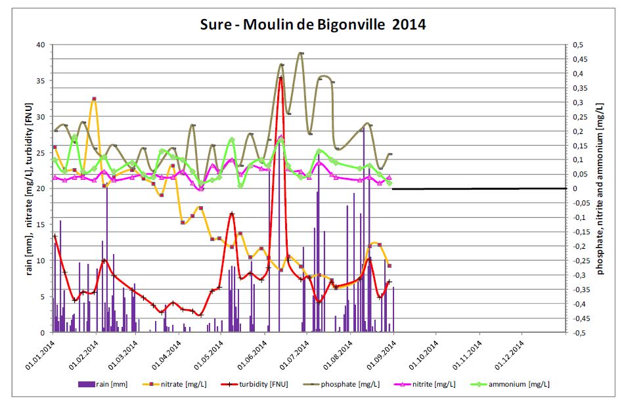The image size is (626, 407).
Task: Click the highest phosphate peak near 01.07.2014
Action: [301, 53]
